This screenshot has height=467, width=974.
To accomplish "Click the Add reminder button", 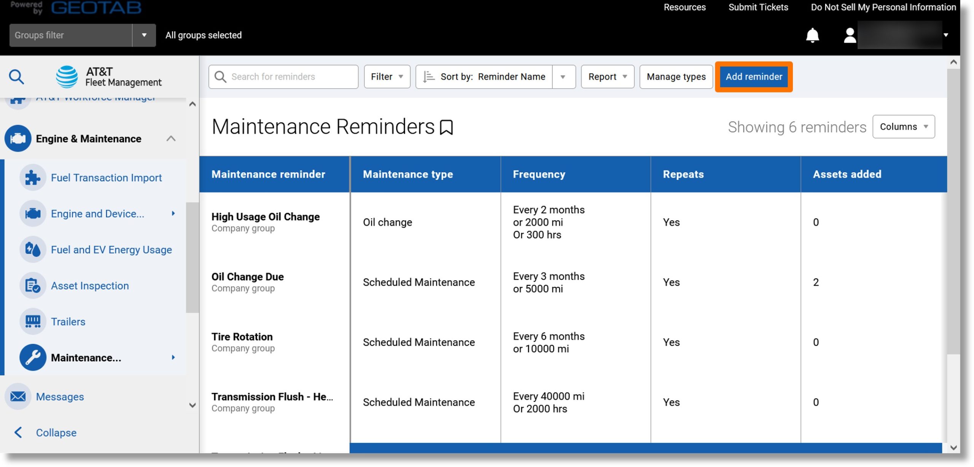I will point(754,76).
